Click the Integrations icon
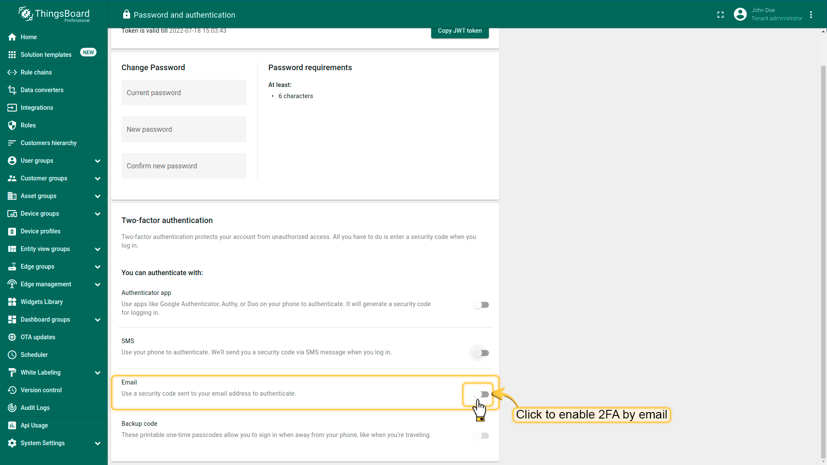The width and height of the screenshot is (827, 465). click(12, 108)
